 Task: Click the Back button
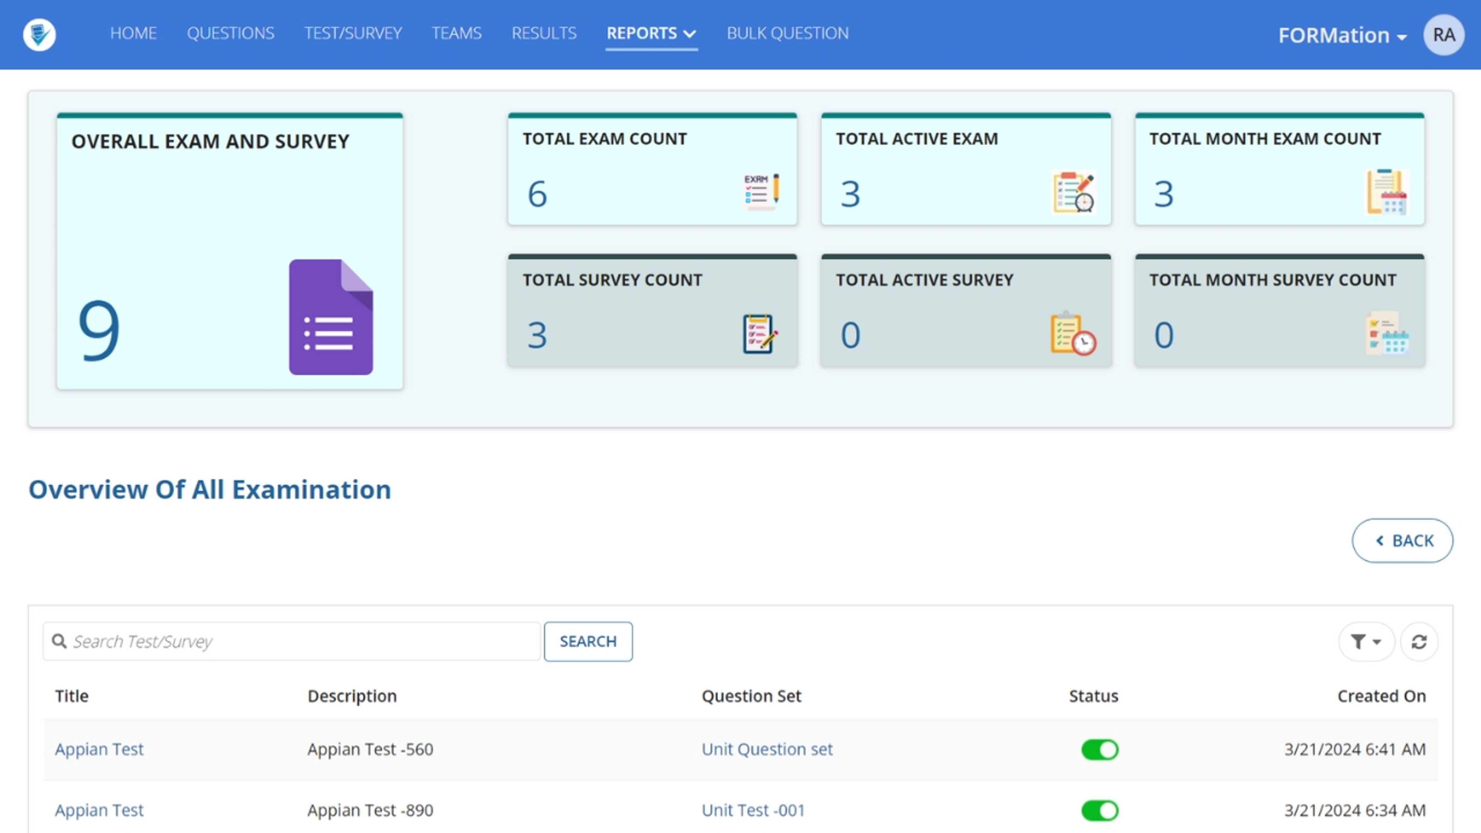click(x=1402, y=541)
